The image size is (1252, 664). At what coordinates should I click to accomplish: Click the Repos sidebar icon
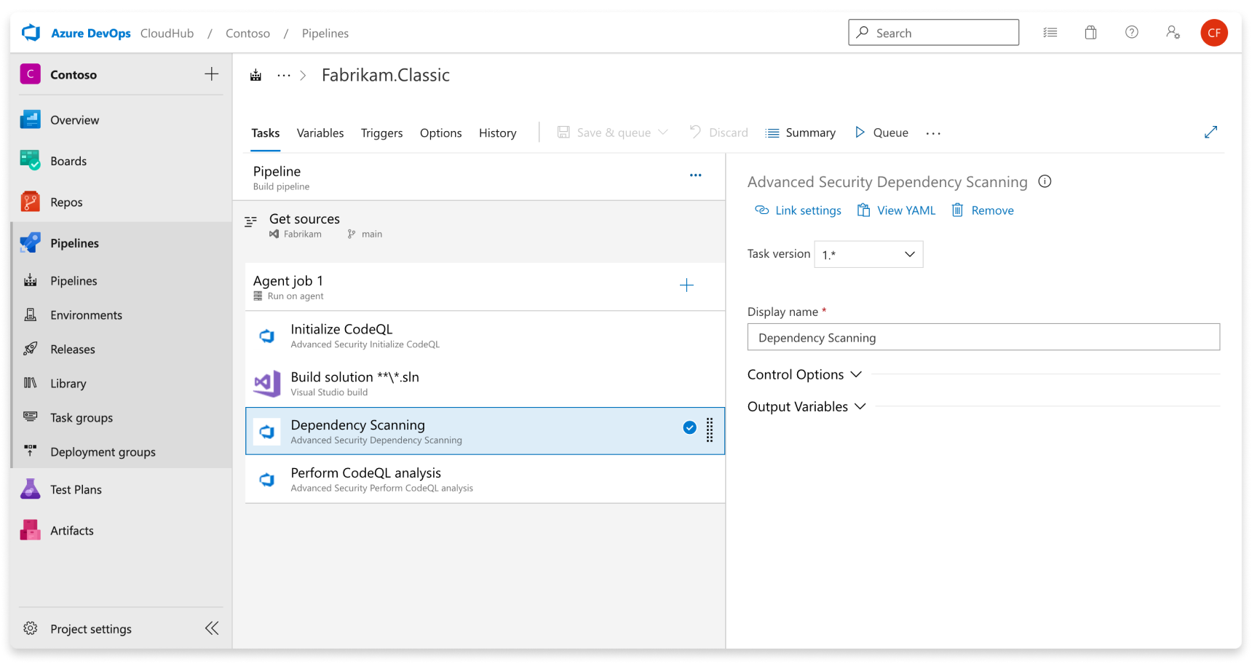[x=30, y=202]
